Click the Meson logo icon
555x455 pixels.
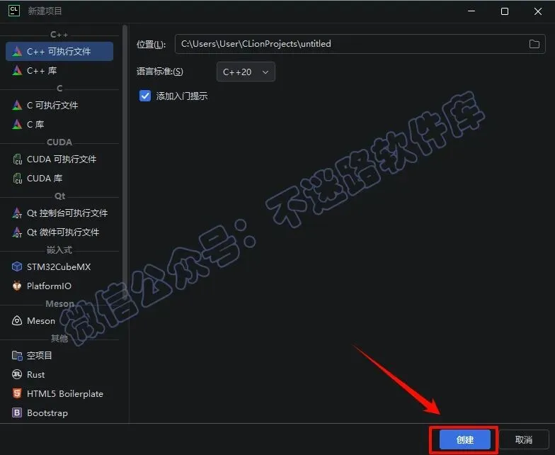pyautogui.click(x=17, y=320)
